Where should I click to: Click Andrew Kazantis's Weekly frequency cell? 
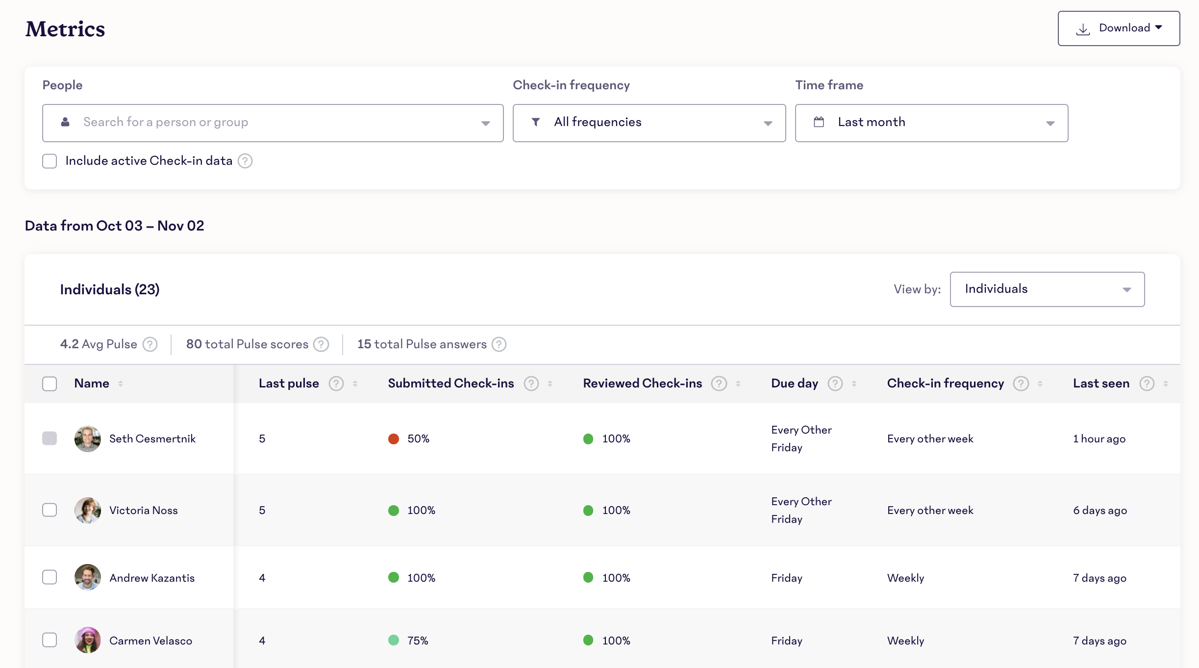pyautogui.click(x=905, y=578)
